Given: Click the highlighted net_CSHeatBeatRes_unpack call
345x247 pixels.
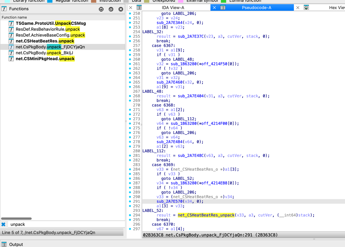Looking at the screenshot, I should click(206, 215).
